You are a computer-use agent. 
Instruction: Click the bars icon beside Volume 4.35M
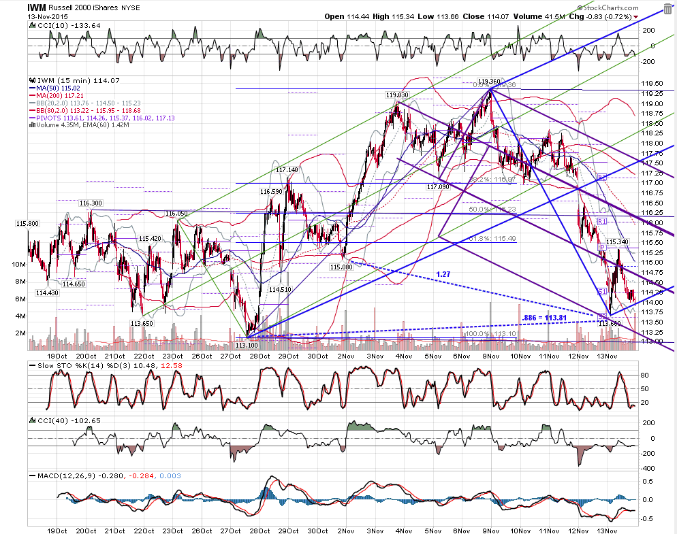32,125
